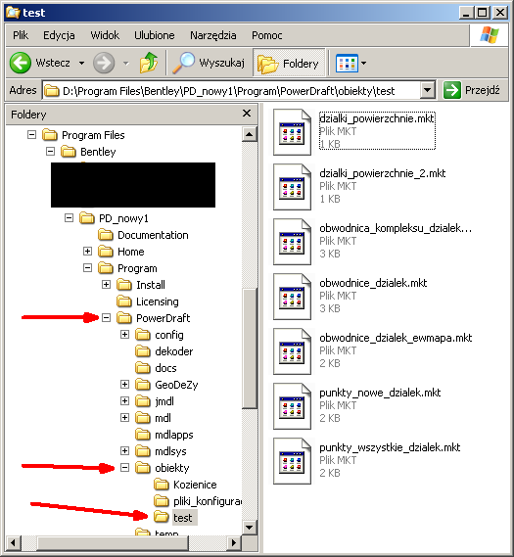Viewport: 514px width, 557px height.
Task: Toggle the Foldery pane button
Action: 289,64
